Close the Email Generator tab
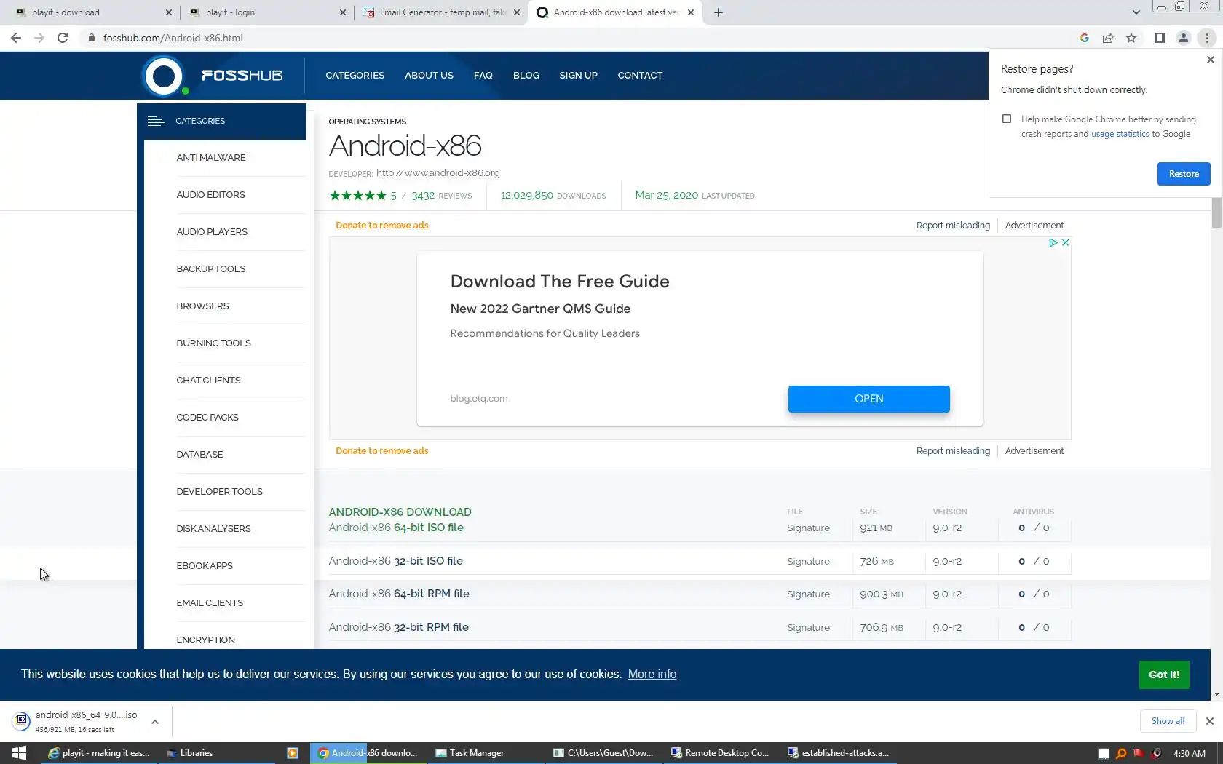 (517, 12)
